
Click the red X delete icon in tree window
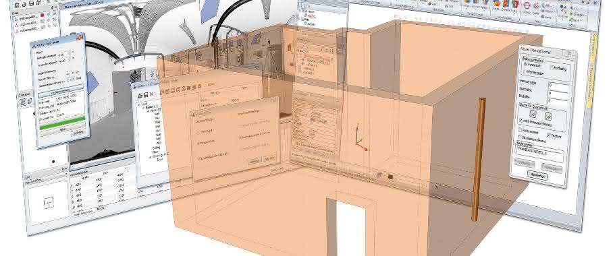click(x=151, y=94)
